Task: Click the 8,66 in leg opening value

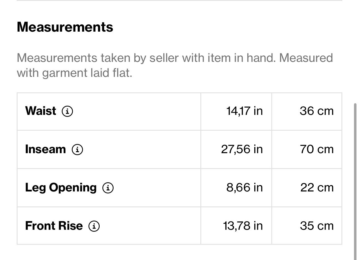Action: pyautogui.click(x=244, y=187)
